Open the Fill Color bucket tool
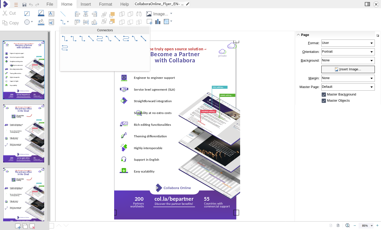The image size is (381, 230). tap(41, 22)
